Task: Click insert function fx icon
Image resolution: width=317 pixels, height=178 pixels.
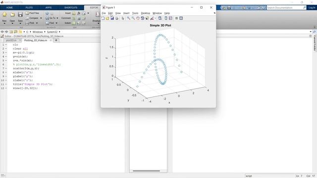Action: 79,13
